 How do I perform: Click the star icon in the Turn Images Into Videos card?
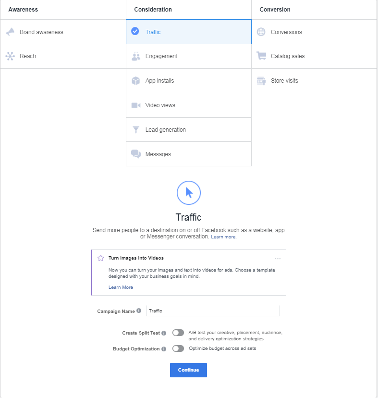click(x=101, y=258)
